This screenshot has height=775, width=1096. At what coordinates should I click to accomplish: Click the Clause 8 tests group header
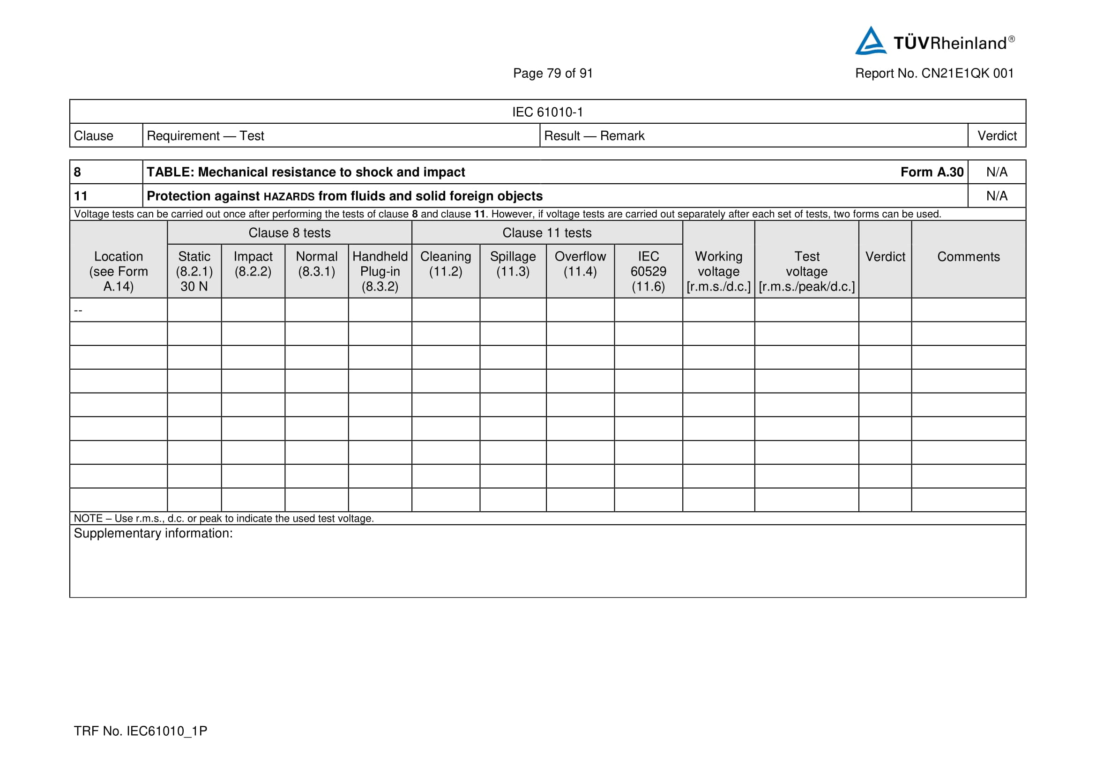tap(289, 233)
